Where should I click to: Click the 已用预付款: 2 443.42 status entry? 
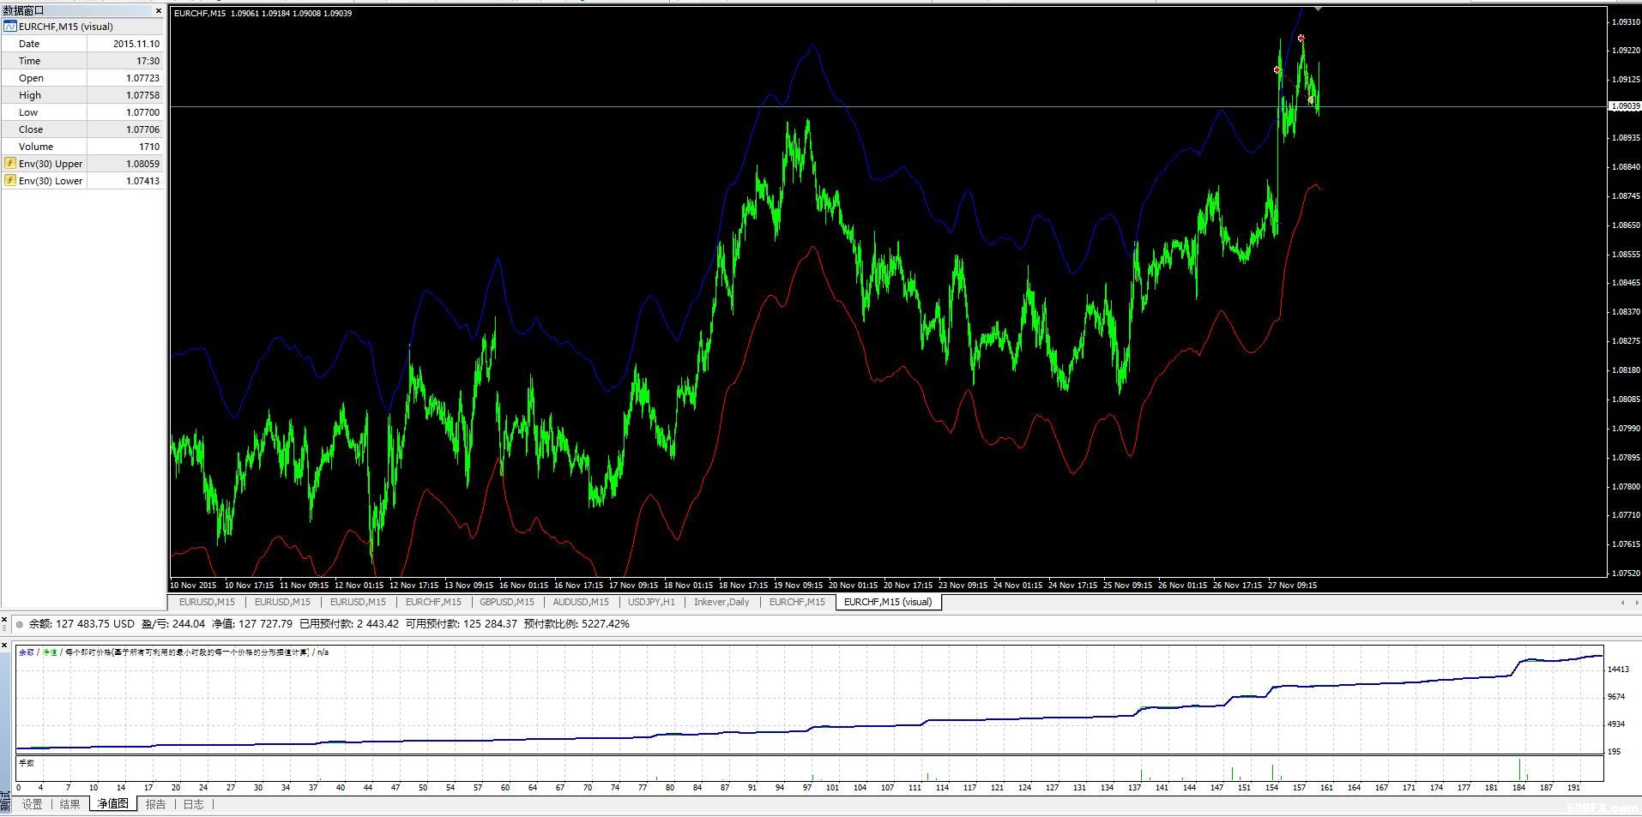[349, 624]
